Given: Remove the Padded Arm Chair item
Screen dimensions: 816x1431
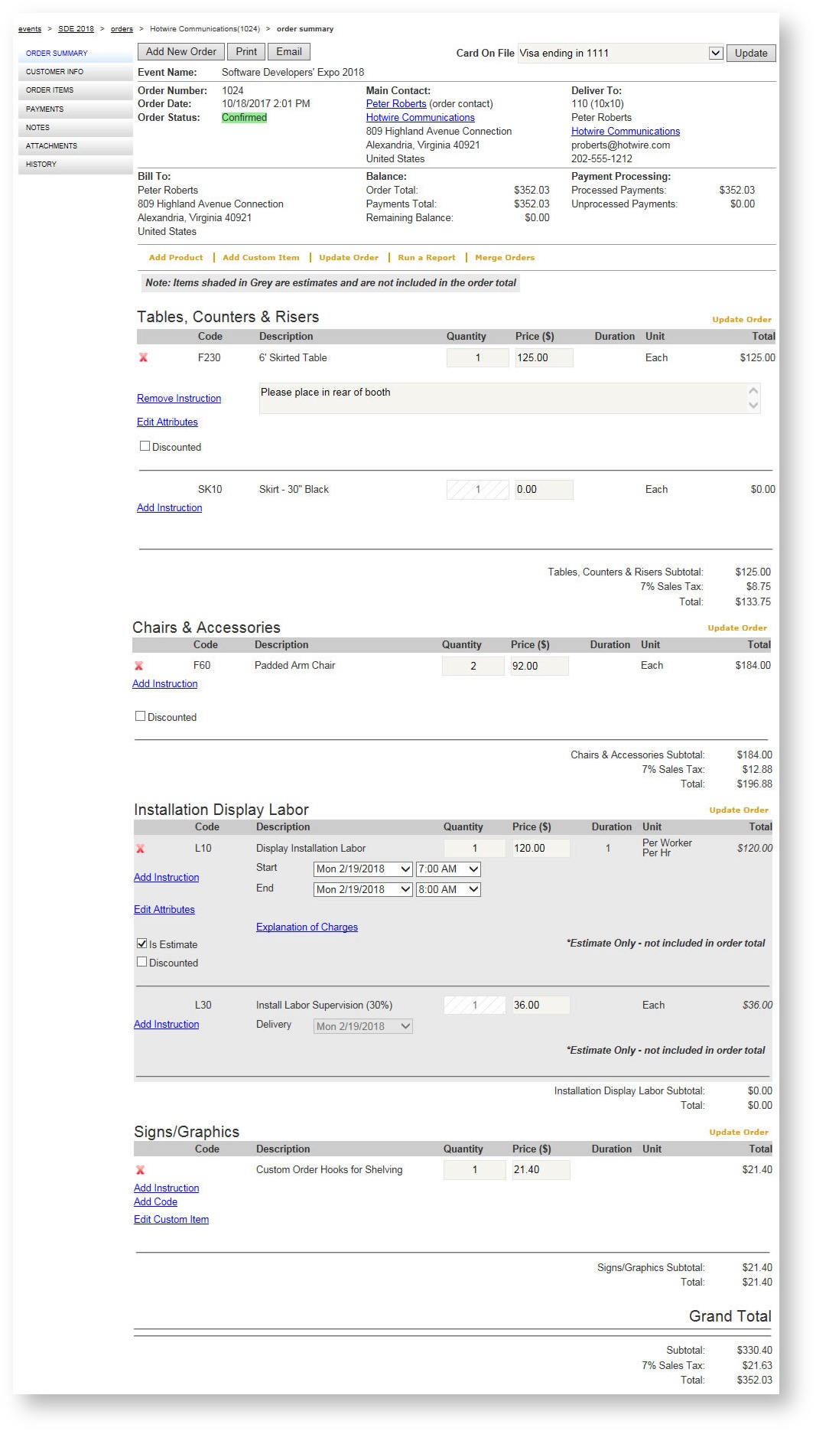Looking at the screenshot, I should [138, 667].
